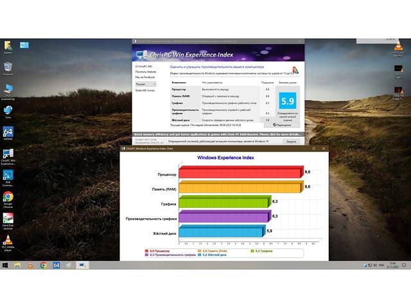Click the blue Жёсткий диск legend entry
411x308 pixels.
[x=213, y=255]
